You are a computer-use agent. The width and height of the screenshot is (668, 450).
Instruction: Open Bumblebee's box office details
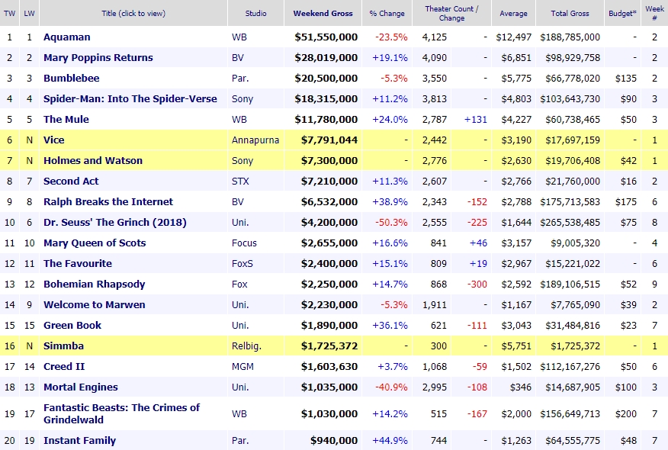(x=71, y=79)
